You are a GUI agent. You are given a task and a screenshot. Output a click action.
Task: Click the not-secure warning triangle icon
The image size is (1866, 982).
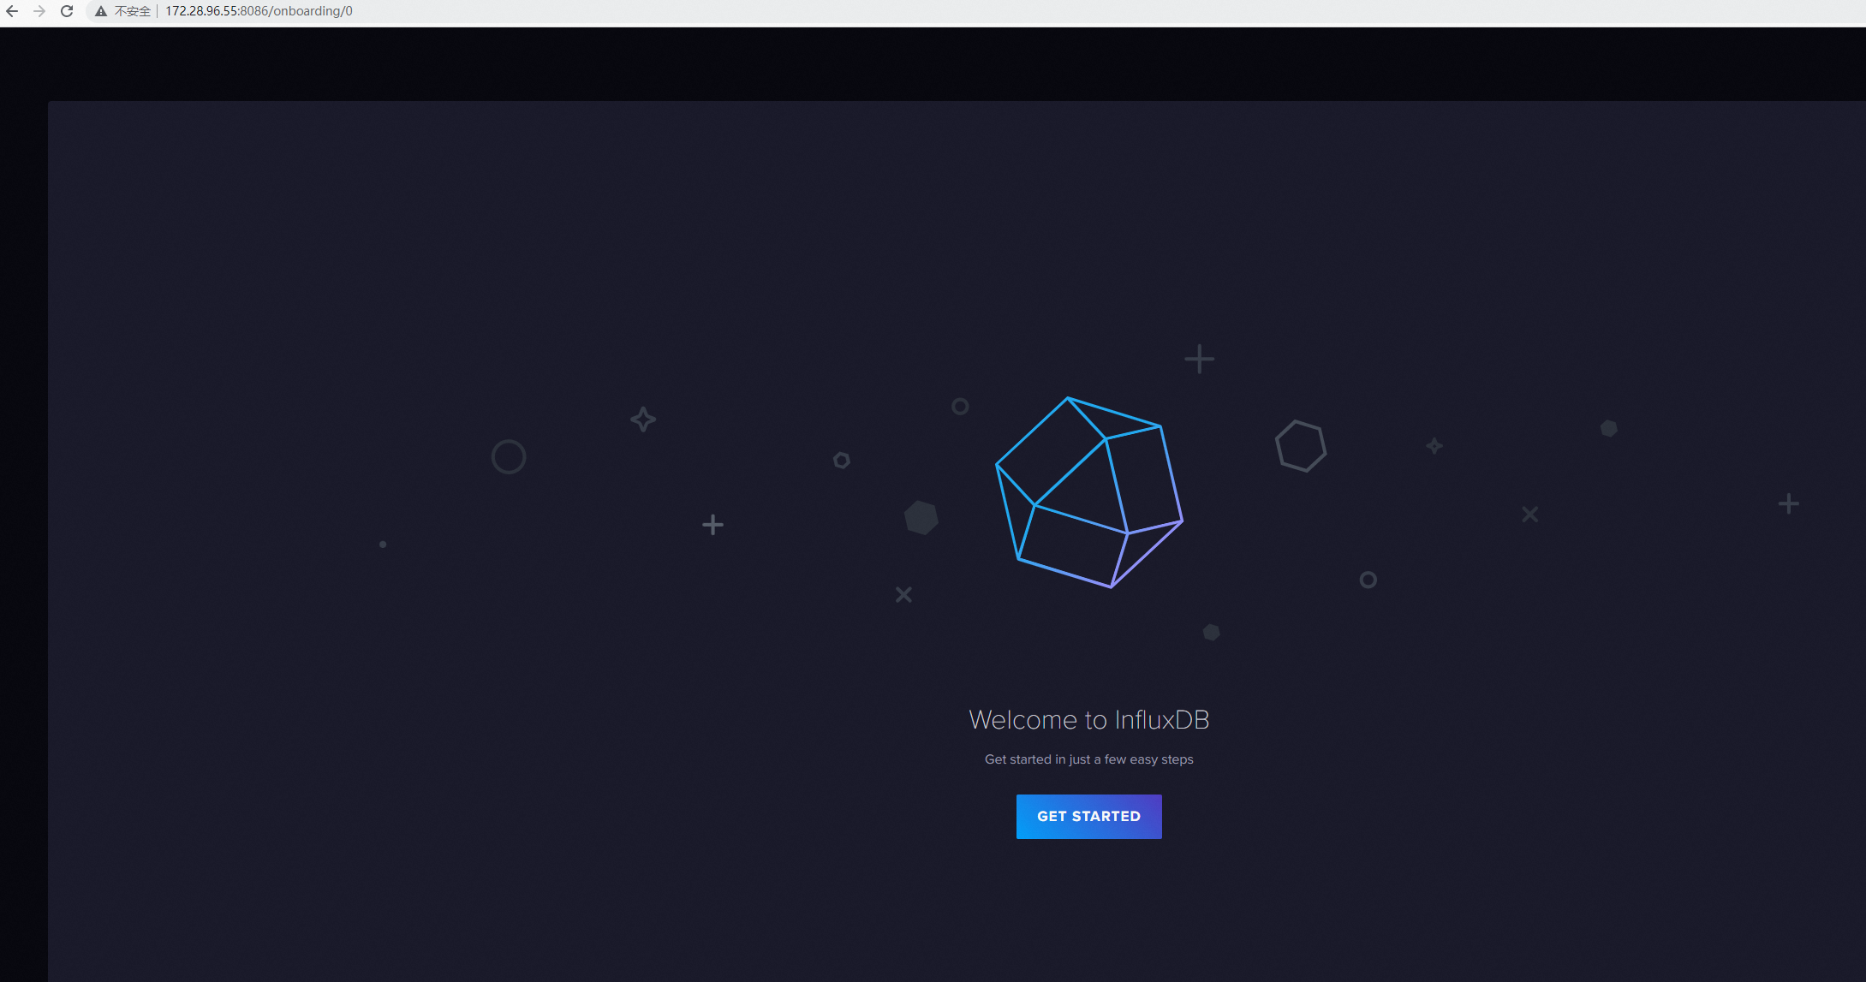click(101, 11)
